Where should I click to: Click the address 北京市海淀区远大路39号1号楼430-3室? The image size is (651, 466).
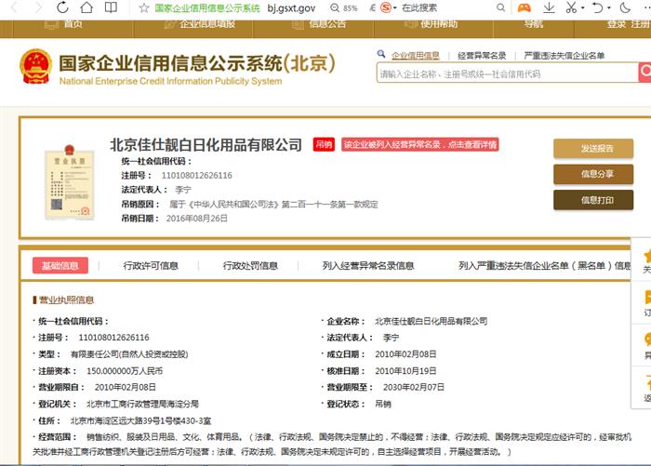tap(140, 420)
